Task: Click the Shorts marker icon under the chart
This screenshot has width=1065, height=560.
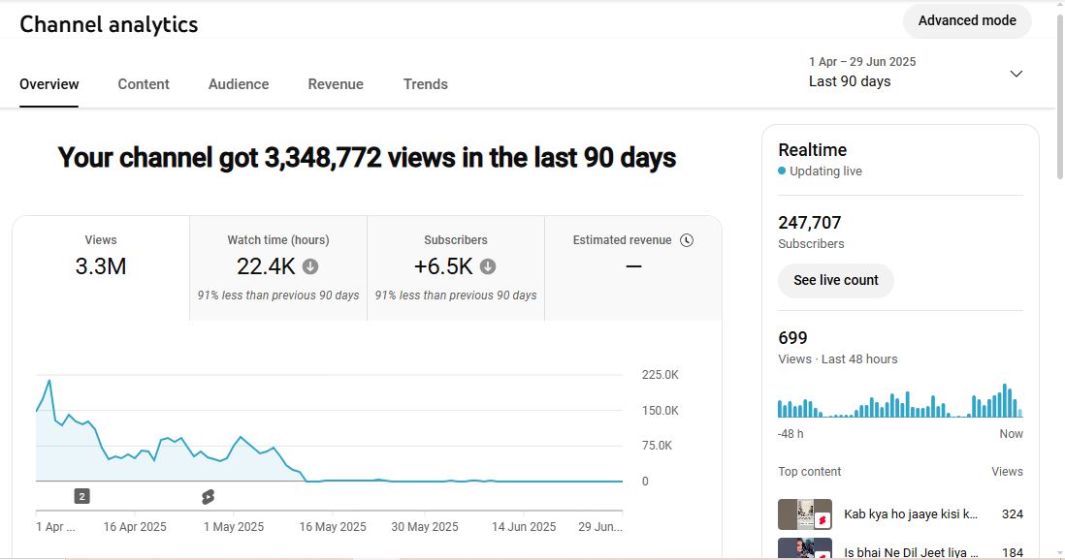Action: [x=208, y=497]
